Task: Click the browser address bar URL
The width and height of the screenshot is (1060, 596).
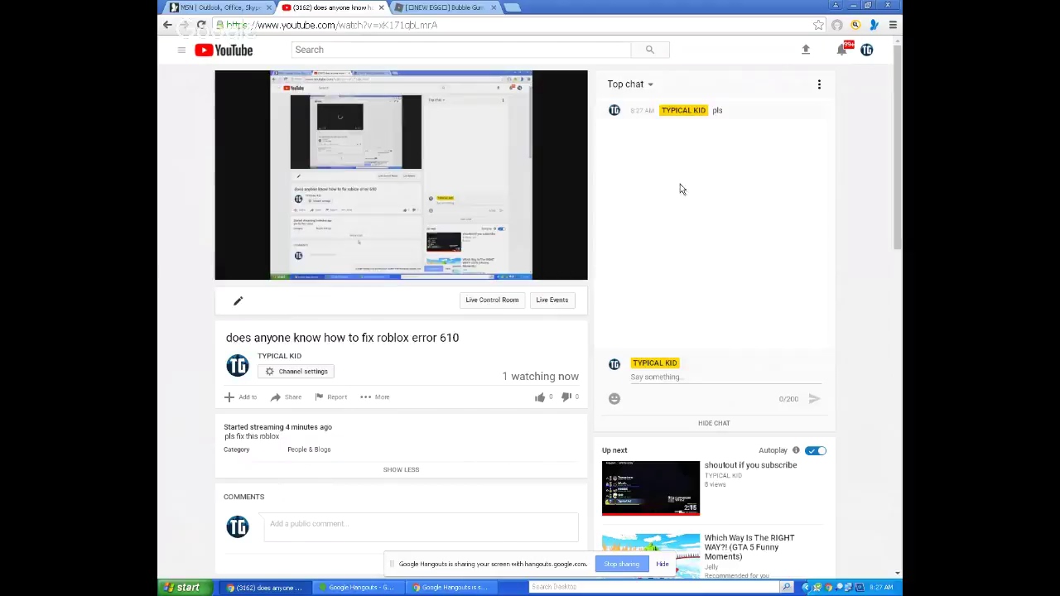Action: [331, 26]
